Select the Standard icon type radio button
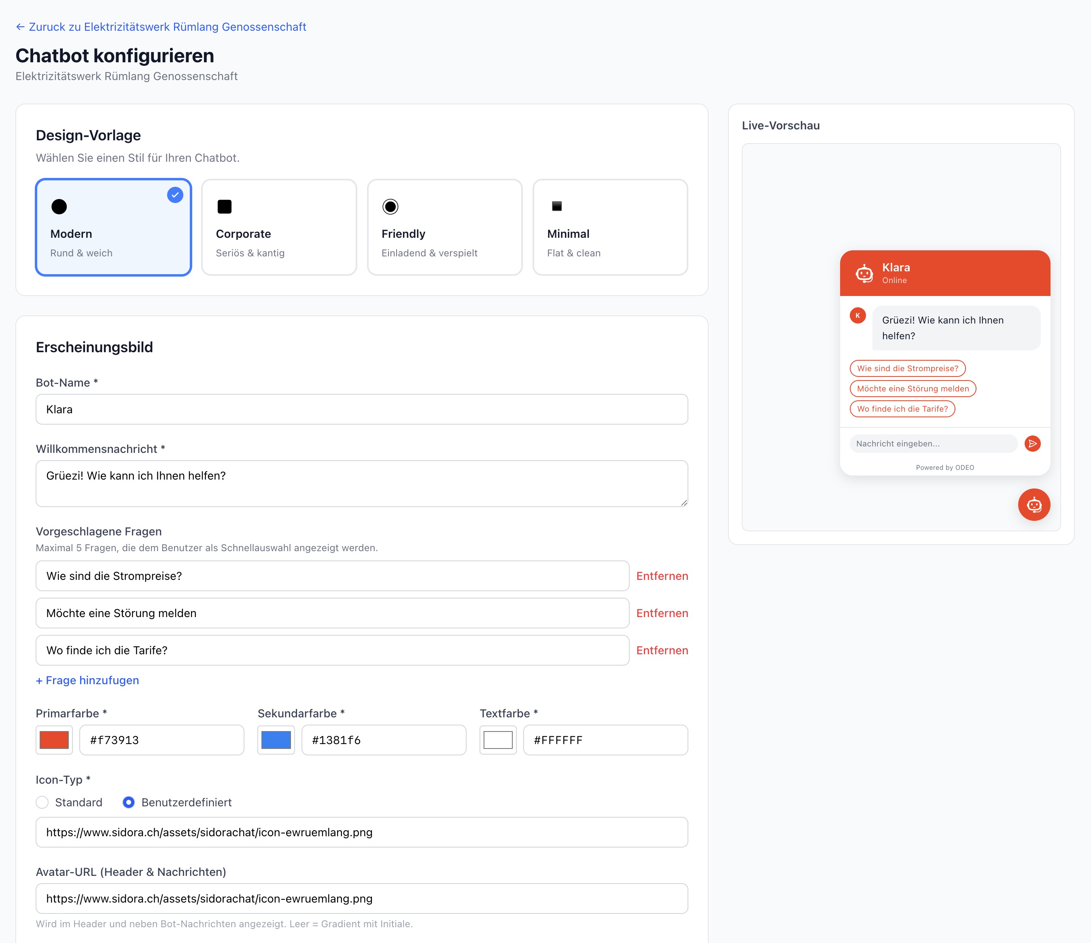The width and height of the screenshot is (1091, 943). (x=42, y=802)
